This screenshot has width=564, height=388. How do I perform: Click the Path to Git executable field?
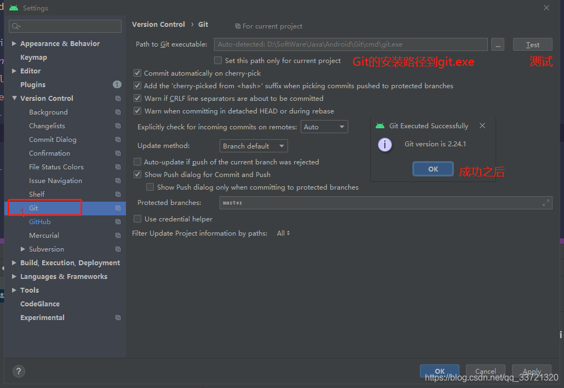coord(350,44)
